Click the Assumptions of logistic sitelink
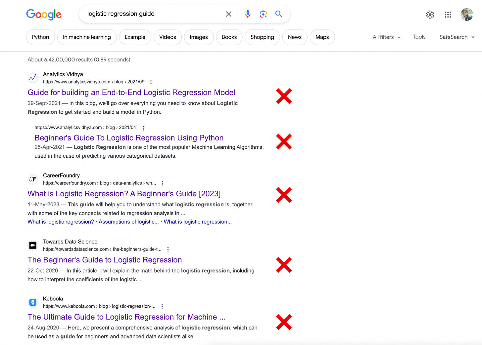482x345 pixels. pos(128,222)
